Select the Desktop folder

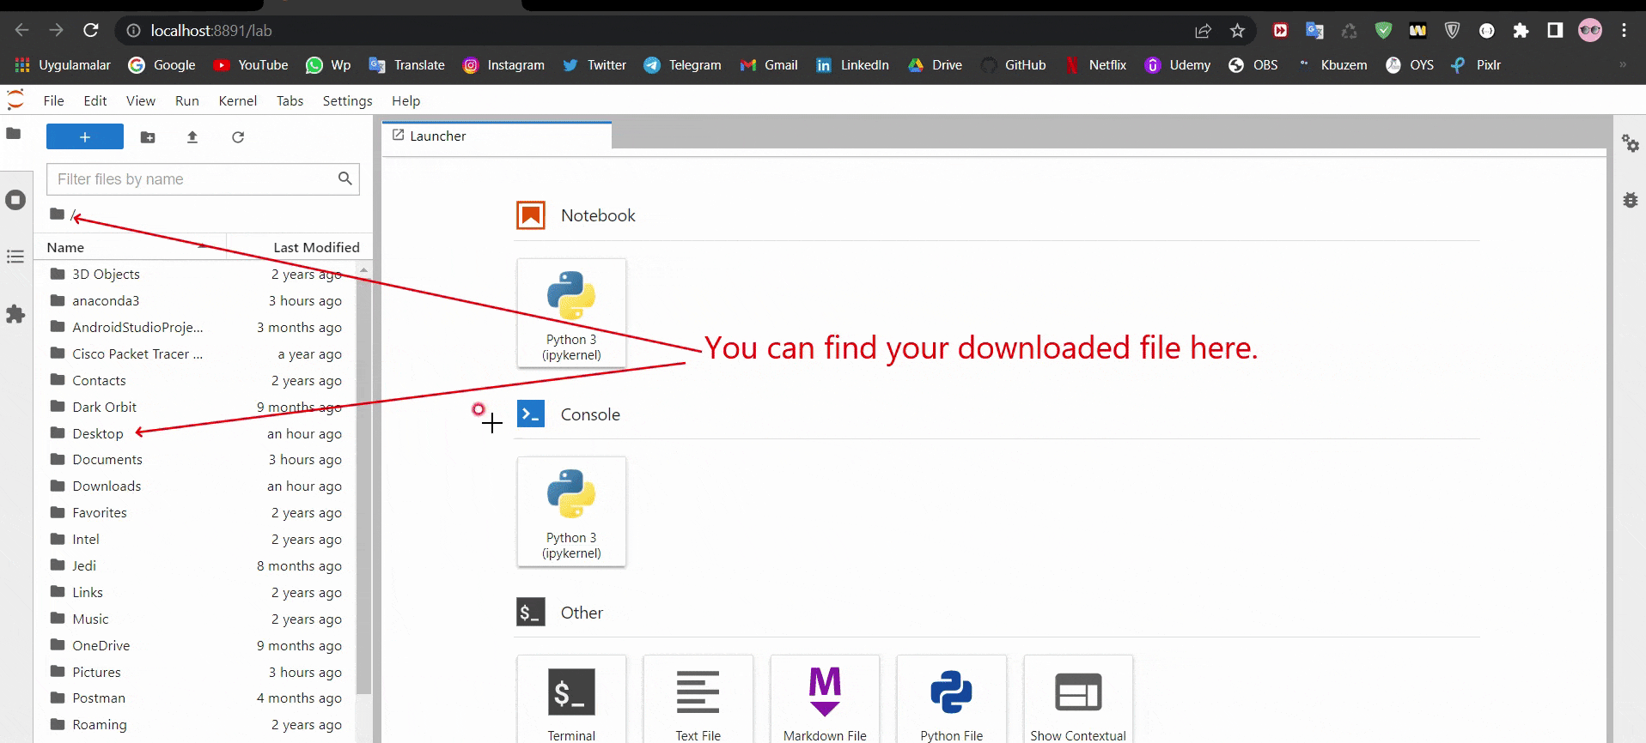(x=196, y=433)
